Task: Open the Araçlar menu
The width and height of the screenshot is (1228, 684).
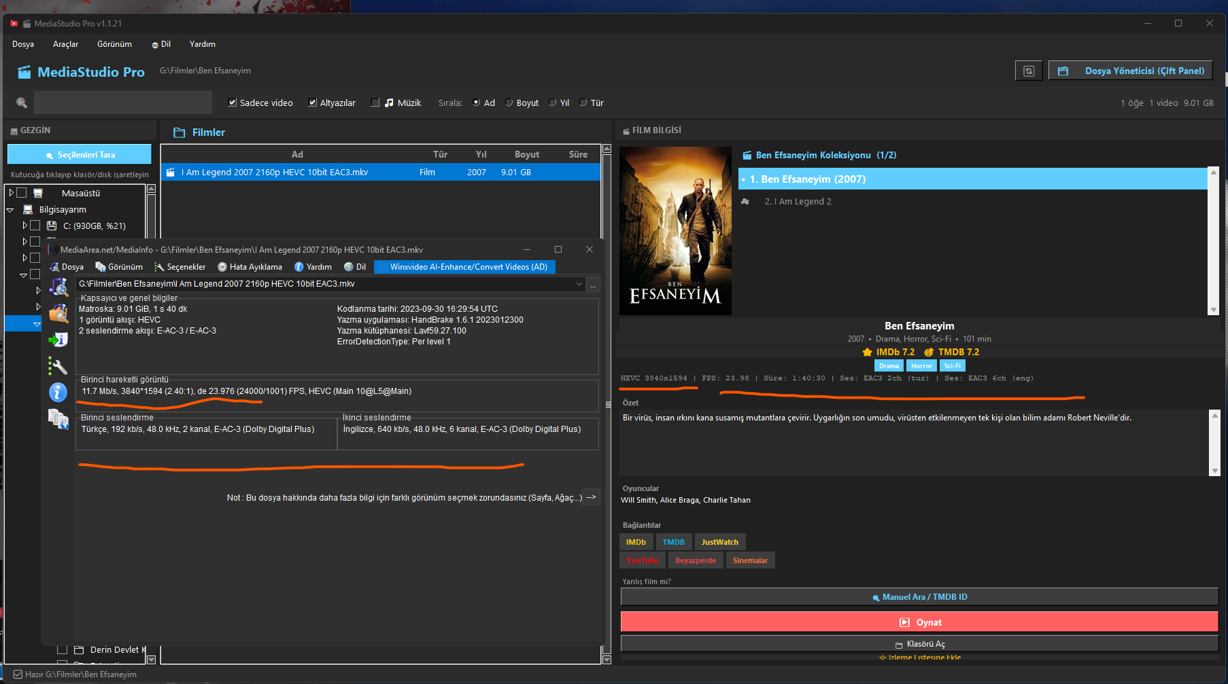Action: [65, 44]
